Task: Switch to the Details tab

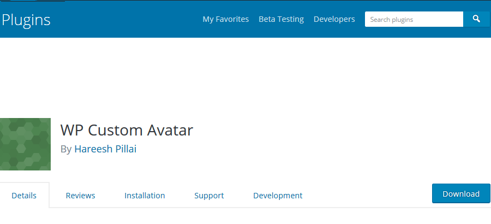Action: [24, 196]
